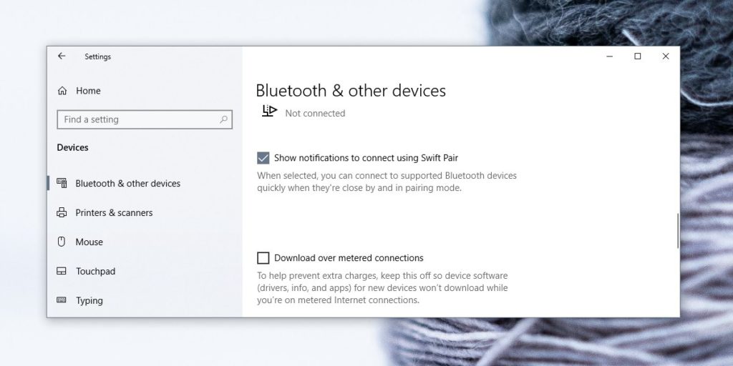Maximize the Settings window
Image resolution: width=733 pixels, height=366 pixels.
637,56
